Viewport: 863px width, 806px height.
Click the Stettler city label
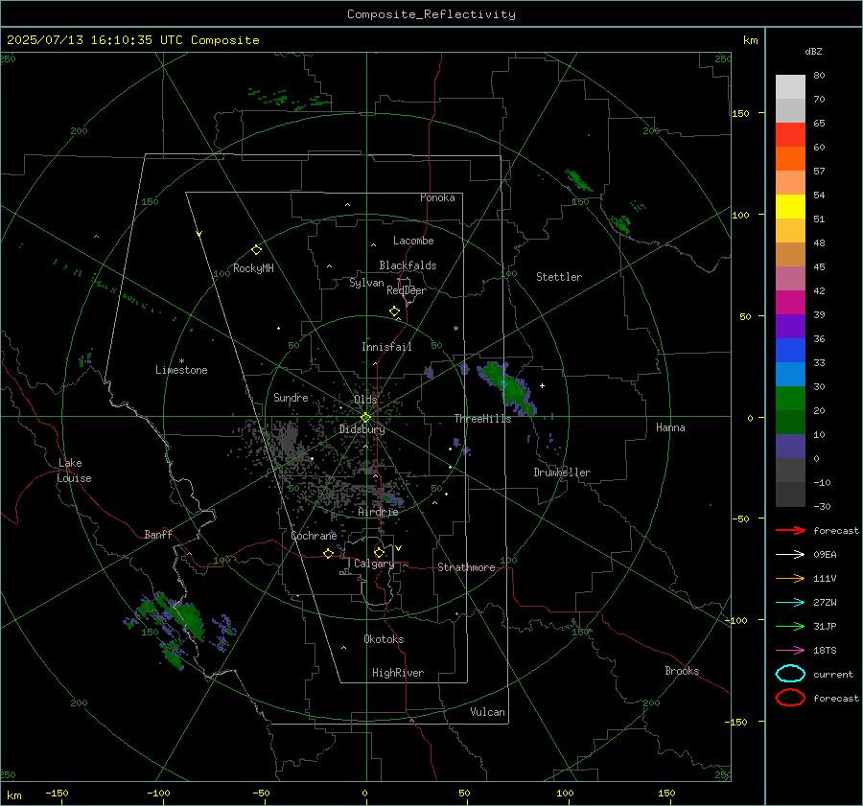[x=559, y=277]
